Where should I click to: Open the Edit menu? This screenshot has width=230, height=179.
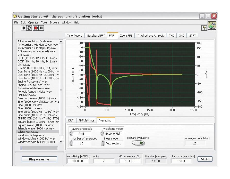point(23,22)
